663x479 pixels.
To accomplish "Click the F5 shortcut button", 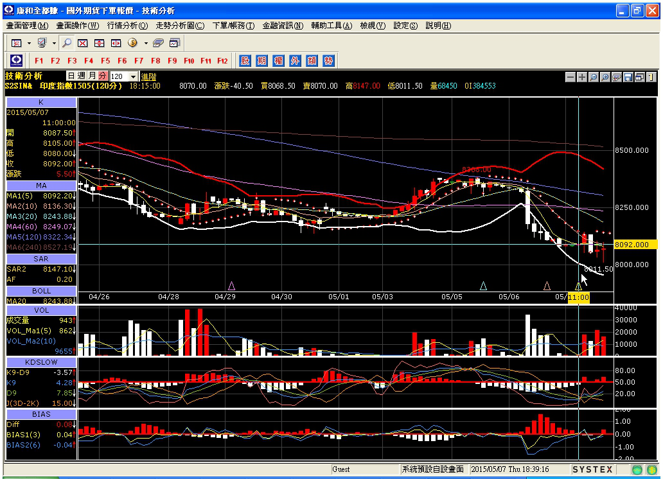I will pos(105,61).
